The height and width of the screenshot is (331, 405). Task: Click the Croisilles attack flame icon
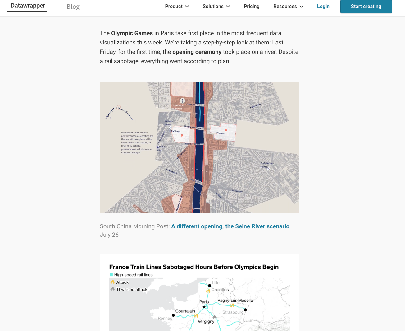208,291
